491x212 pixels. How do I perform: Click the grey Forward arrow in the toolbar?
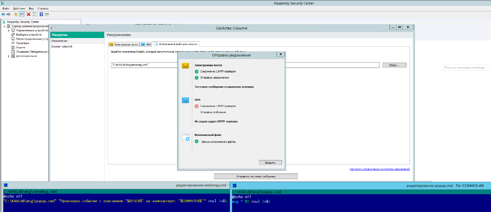(x=8, y=14)
